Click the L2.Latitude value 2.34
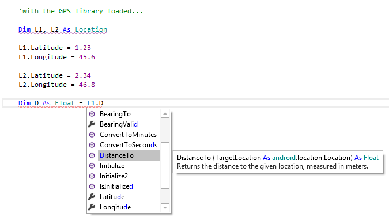The height and width of the screenshot is (221, 389). pos(83,75)
